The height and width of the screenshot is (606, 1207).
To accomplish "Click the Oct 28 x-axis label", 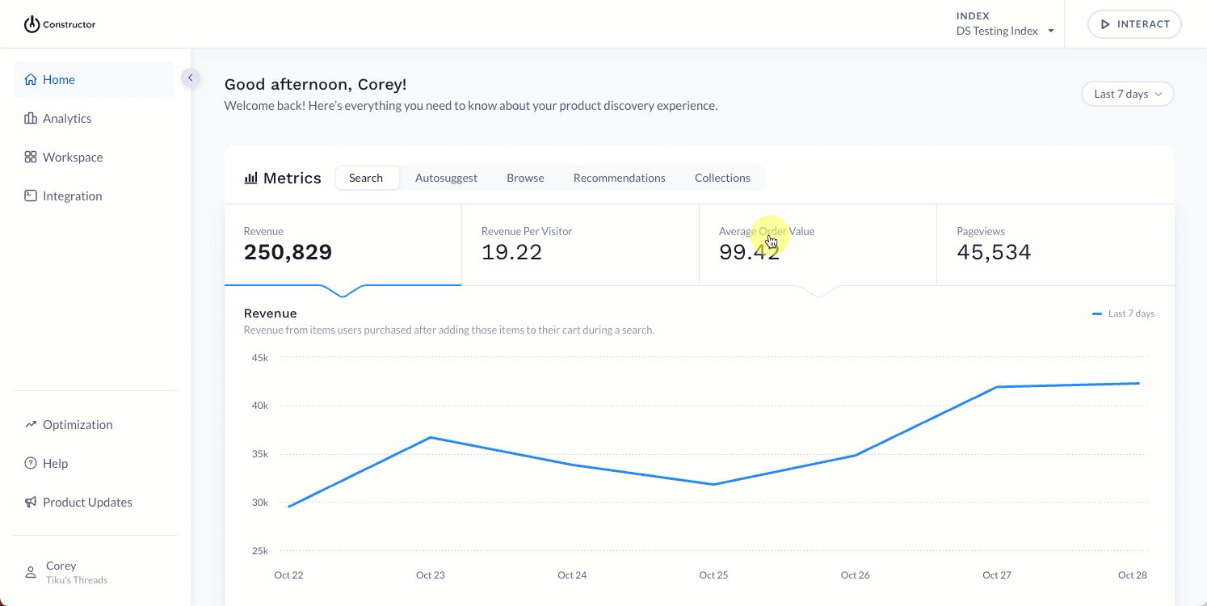I will pyautogui.click(x=1132, y=575).
